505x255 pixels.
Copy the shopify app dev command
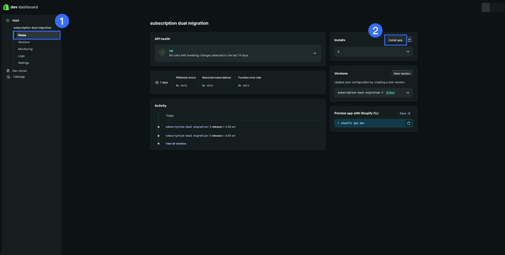point(408,123)
